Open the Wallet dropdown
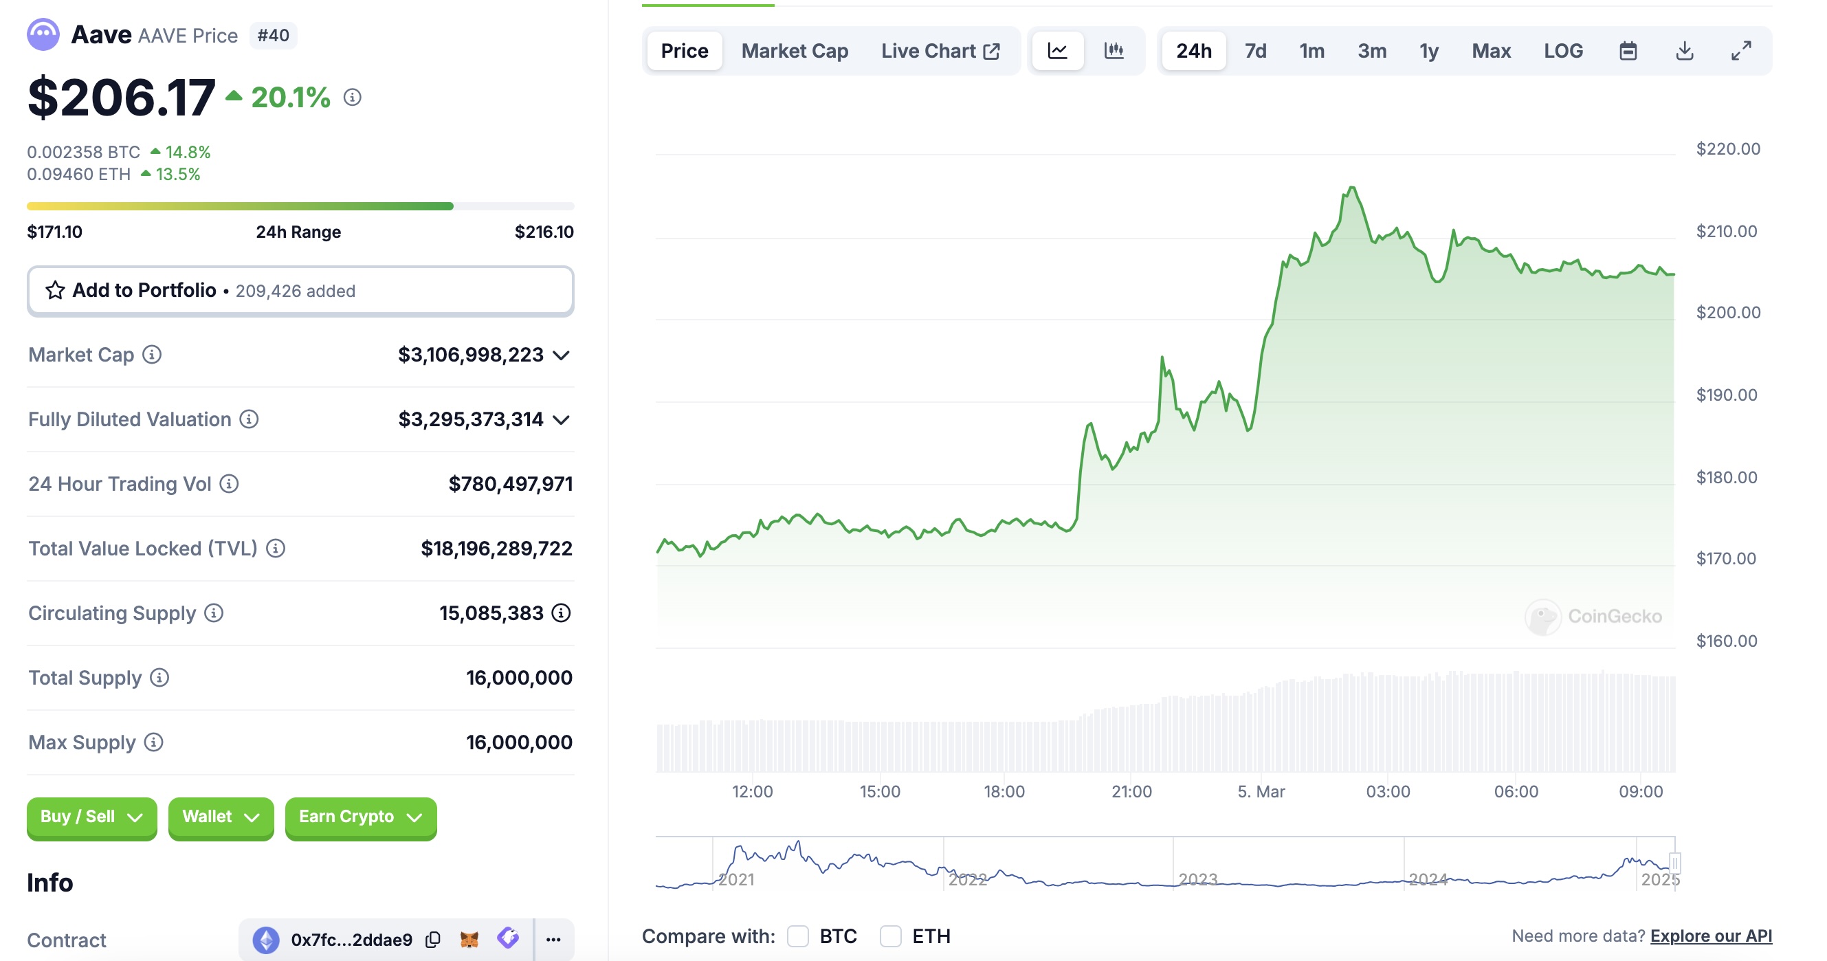 coord(221,817)
